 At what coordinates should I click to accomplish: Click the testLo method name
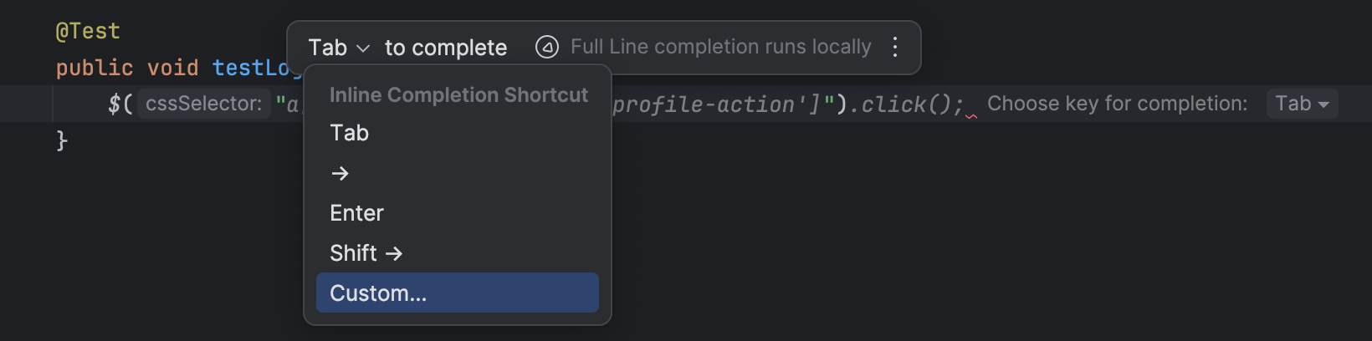point(251,68)
